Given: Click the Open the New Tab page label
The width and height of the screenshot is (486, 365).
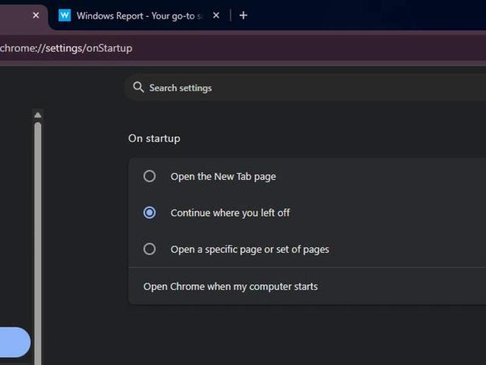Looking at the screenshot, I should click(x=223, y=176).
